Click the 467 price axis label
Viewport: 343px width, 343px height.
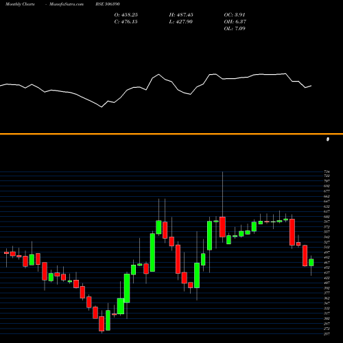tap(327, 263)
